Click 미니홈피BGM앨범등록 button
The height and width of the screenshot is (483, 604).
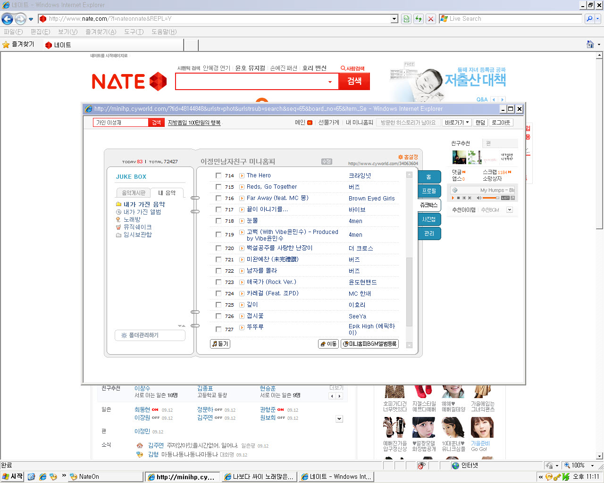369,344
